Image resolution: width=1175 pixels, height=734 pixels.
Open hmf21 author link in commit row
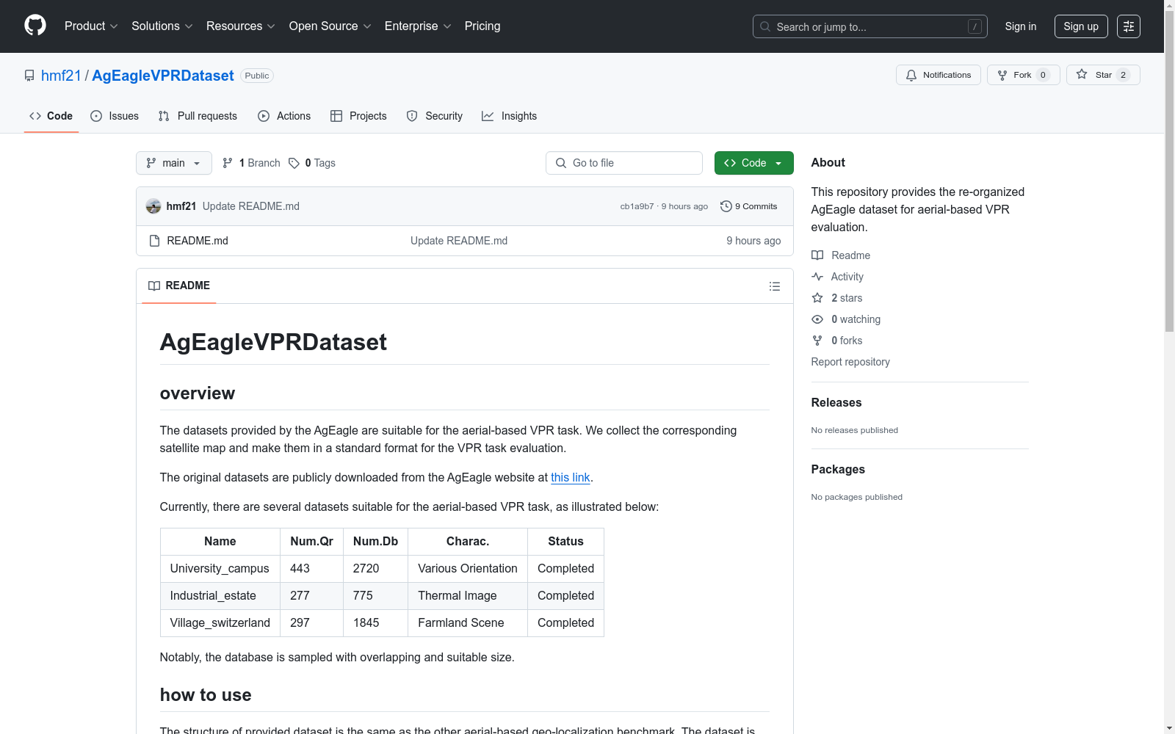click(x=181, y=206)
